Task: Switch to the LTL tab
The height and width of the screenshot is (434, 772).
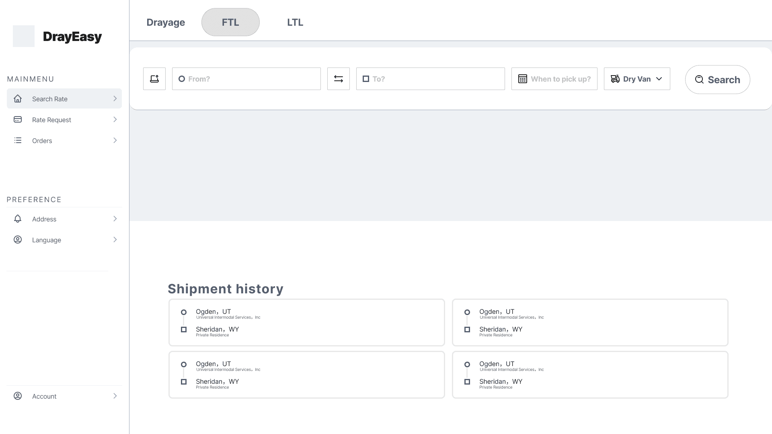Action: point(295,23)
